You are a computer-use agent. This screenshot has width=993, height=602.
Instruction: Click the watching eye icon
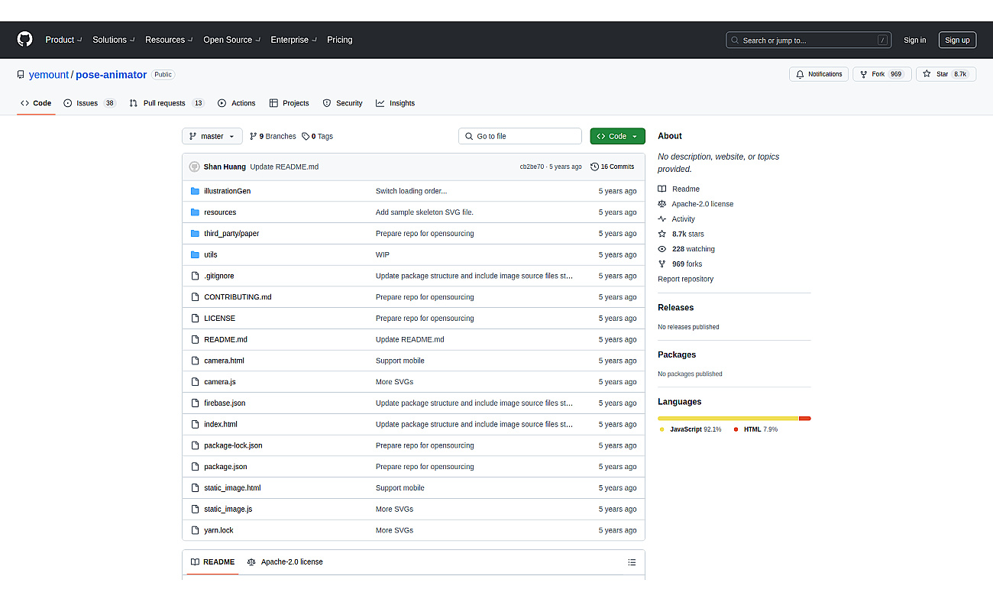662,249
